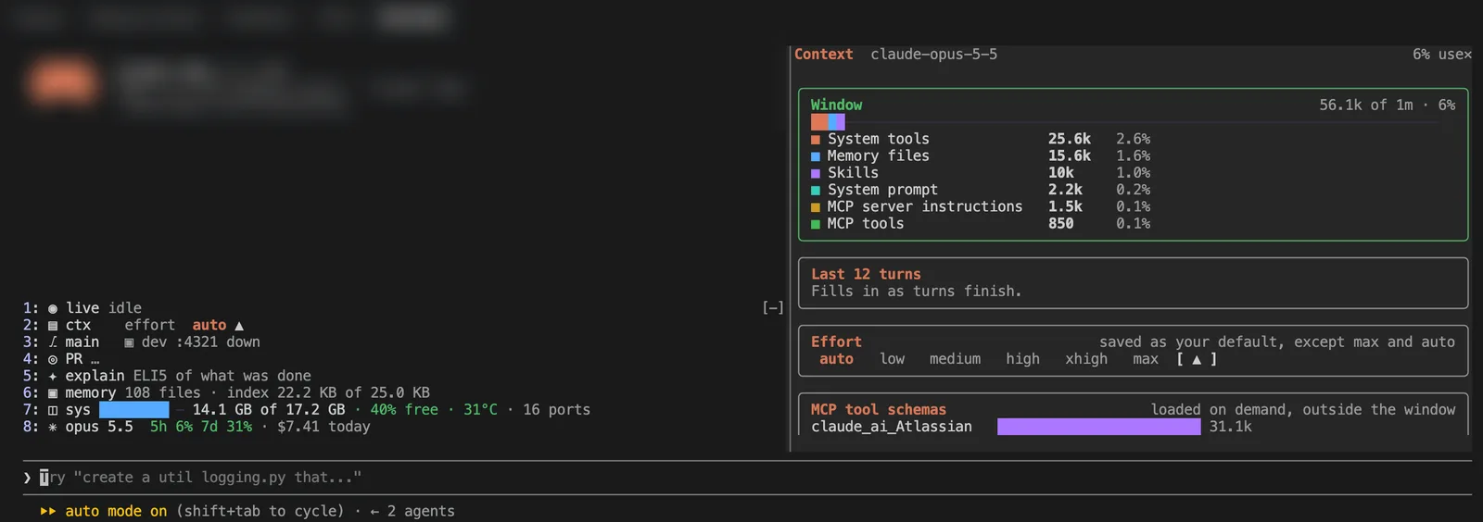The height and width of the screenshot is (522, 1483).
Task: Click the double-arrow auto mode icon
Action: (x=48, y=511)
